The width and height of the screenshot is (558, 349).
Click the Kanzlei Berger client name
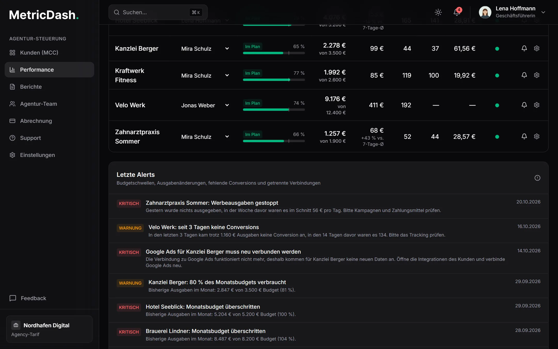tap(136, 49)
